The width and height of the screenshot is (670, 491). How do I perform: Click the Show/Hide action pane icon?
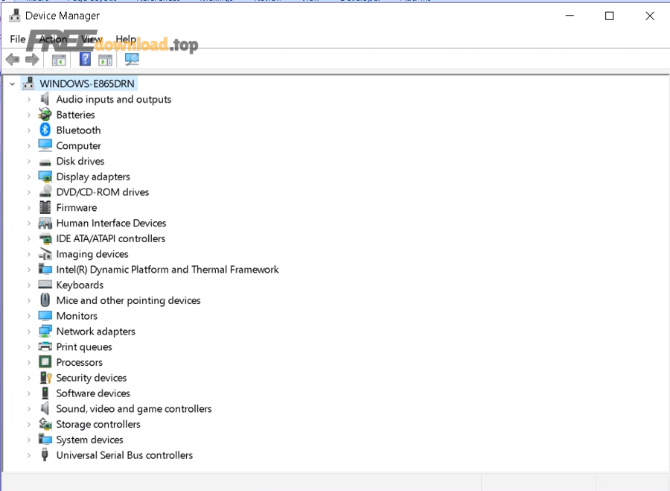105,60
